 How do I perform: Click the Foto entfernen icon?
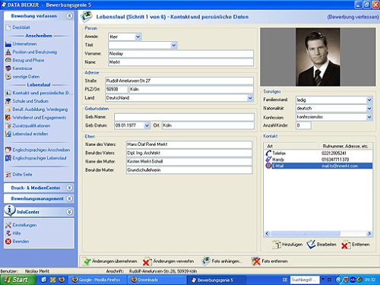[256, 261]
